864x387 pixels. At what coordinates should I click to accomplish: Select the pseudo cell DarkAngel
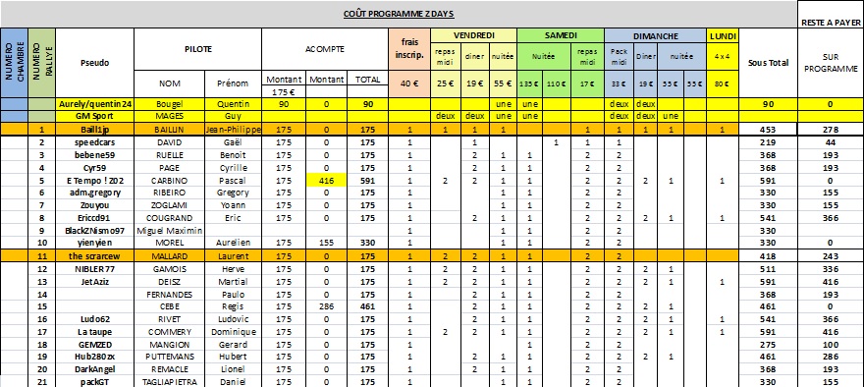tap(95, 368)
